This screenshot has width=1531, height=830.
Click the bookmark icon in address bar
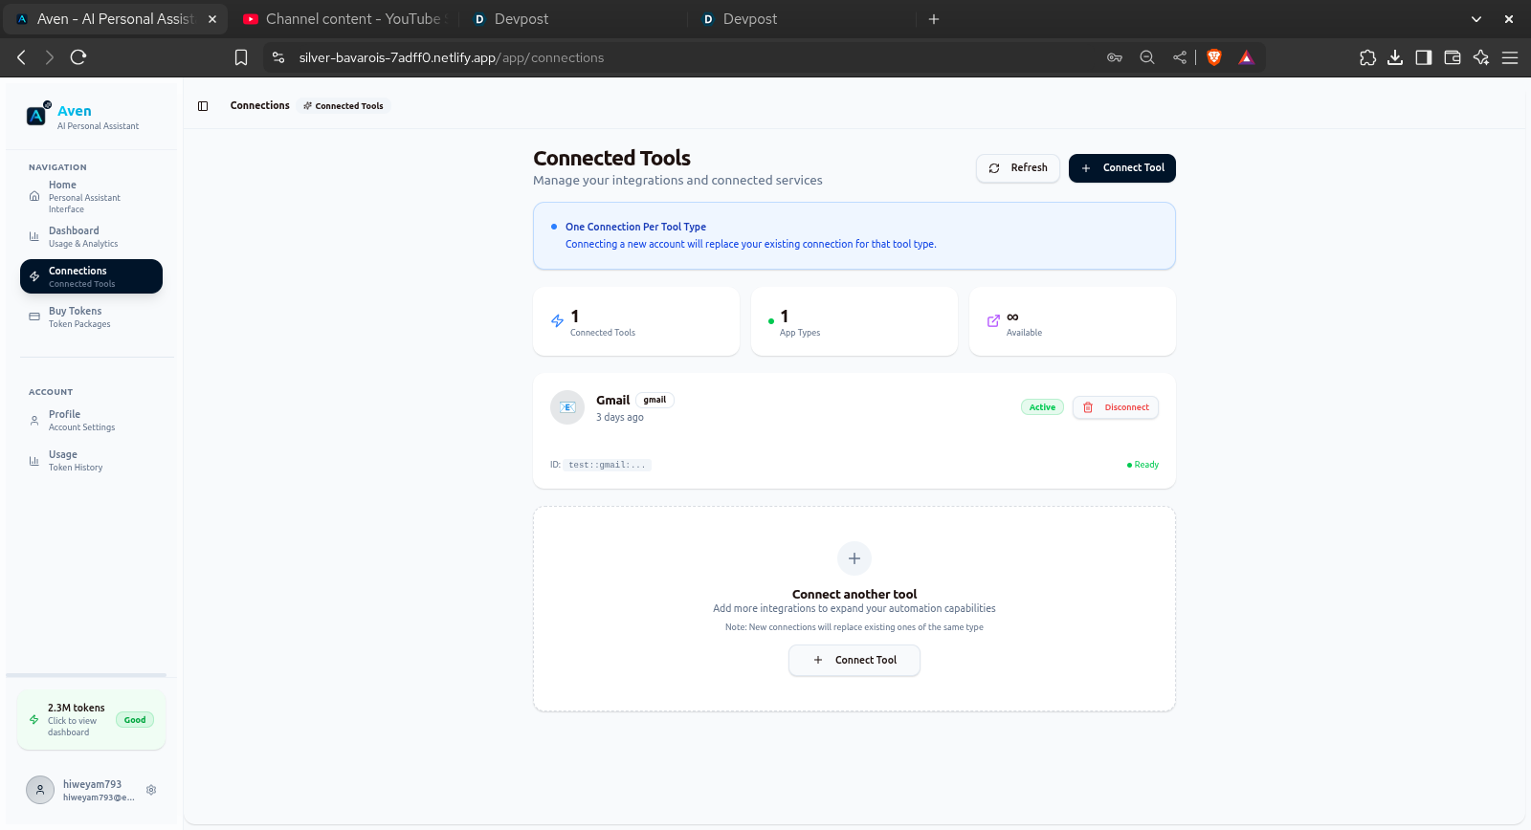pyautogui.click(x=241, y=57)
